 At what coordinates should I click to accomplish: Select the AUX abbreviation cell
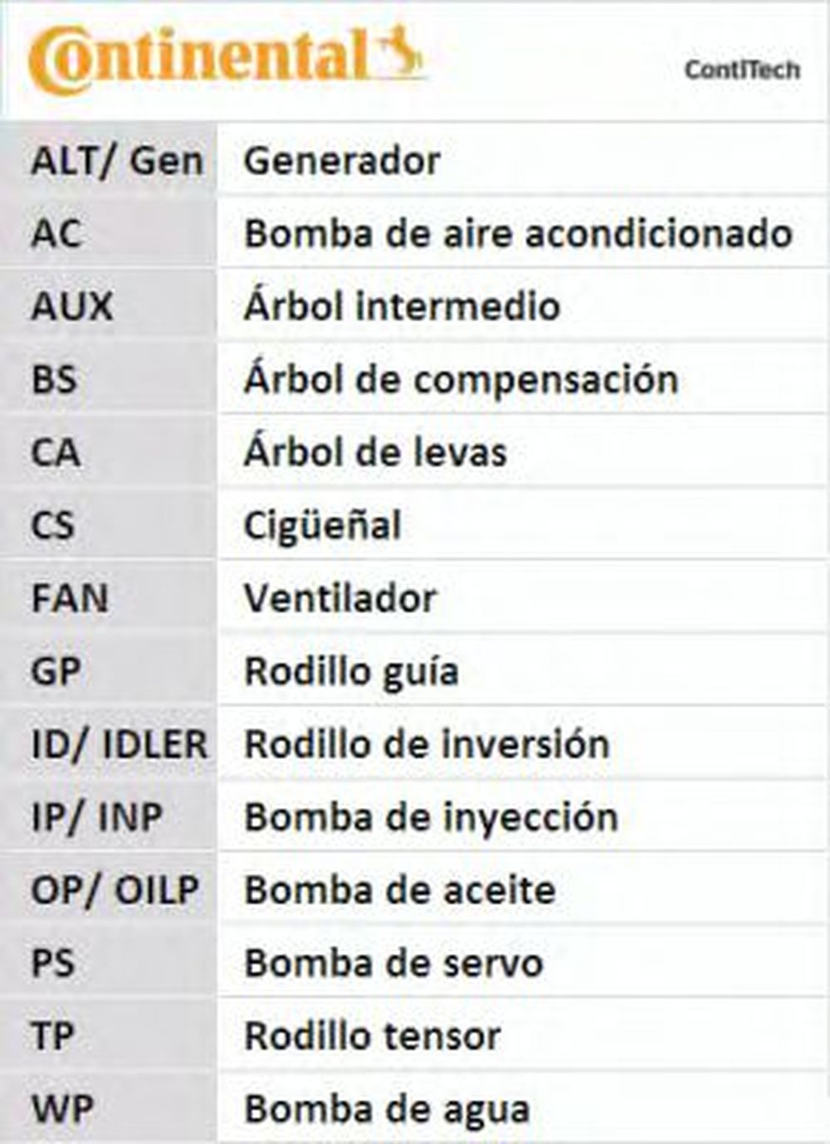click(x=71, y=306)
